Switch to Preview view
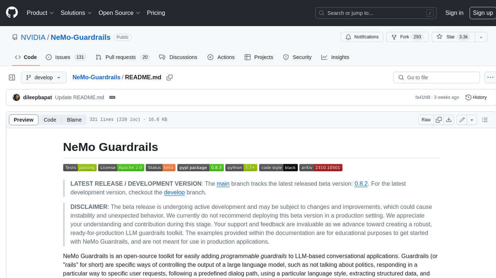The image size is (496, 278). pos(24,120)
